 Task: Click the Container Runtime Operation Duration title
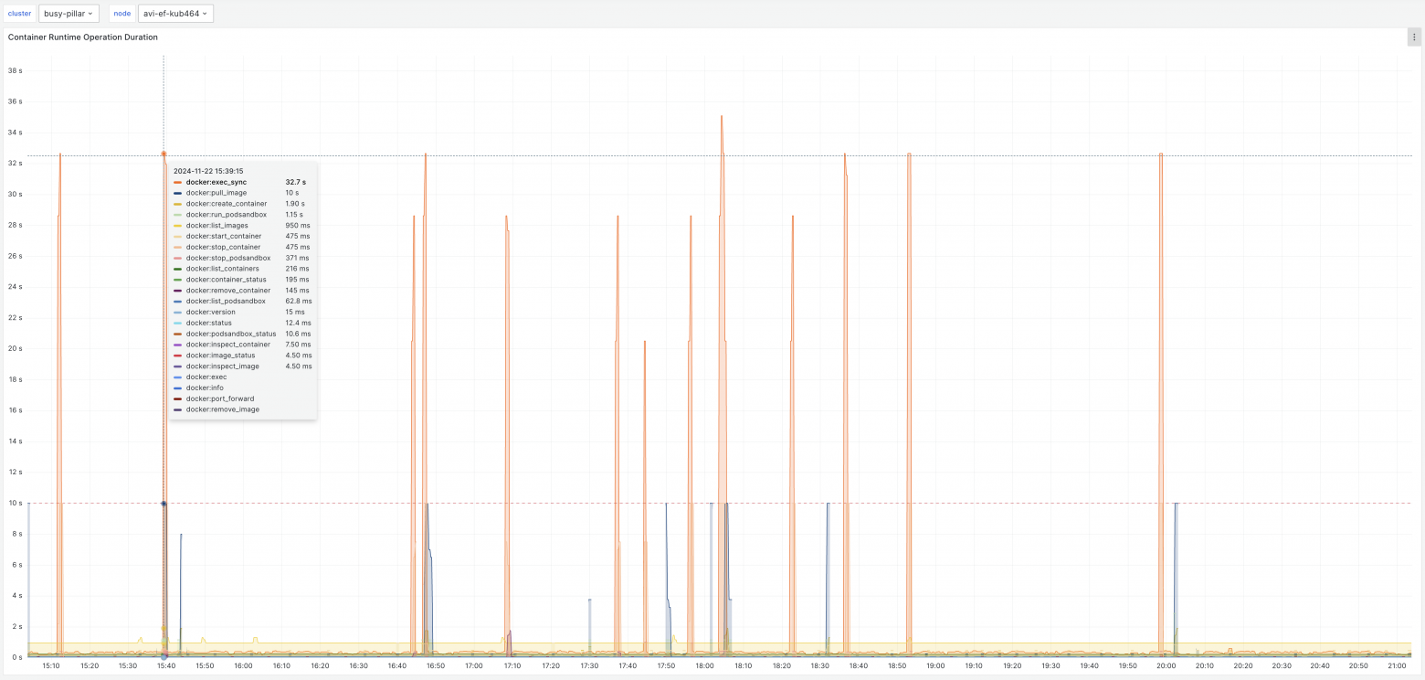point(83,37)
